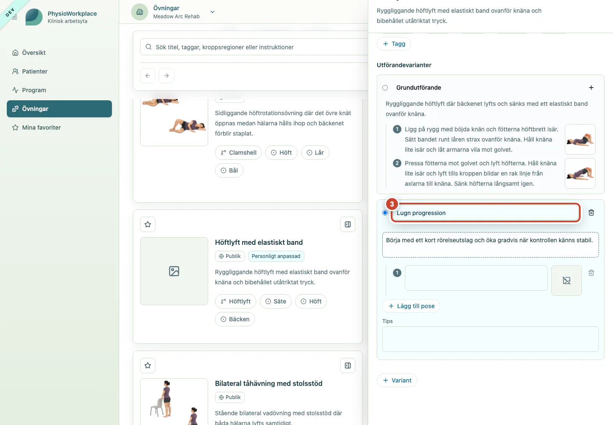Go to previous page with left arrow
Image resolution: width=613 pixels, height=425 pixels.
tap(148, 76)
